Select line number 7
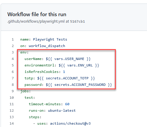 click(13, 78)
